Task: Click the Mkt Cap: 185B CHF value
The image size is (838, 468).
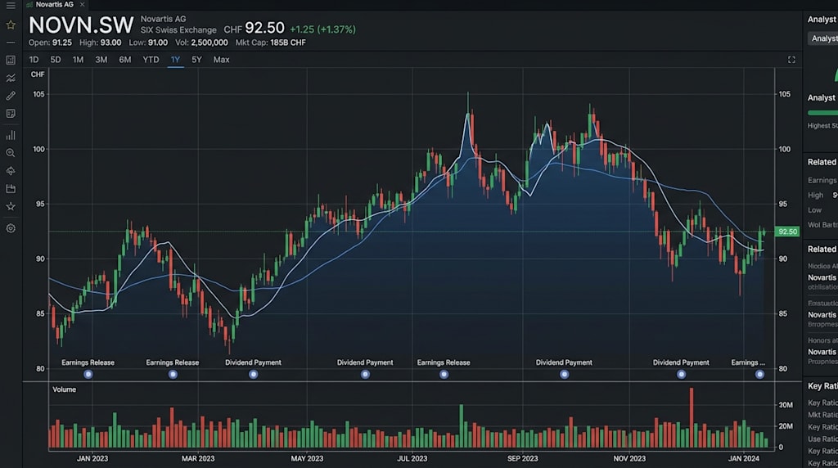Action: click(x=270, y=43)
